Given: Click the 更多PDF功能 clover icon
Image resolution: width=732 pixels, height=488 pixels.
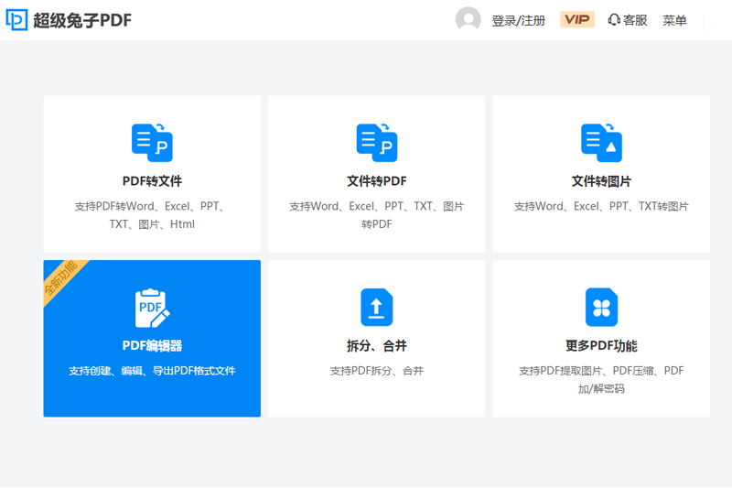Looking at the screenshot, I should (x=601, y=308).
